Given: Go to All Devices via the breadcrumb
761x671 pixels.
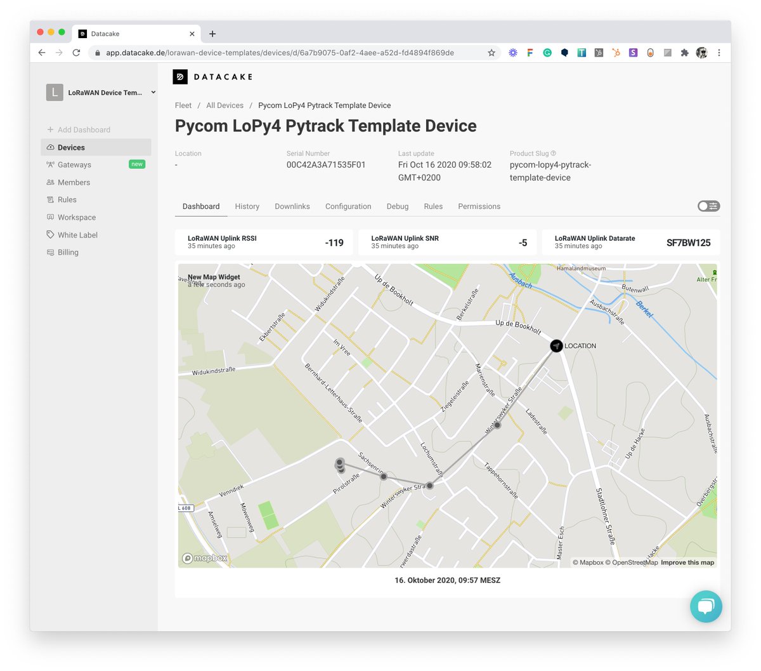Looking at the screenshot, I should click(x=224, y=105).
